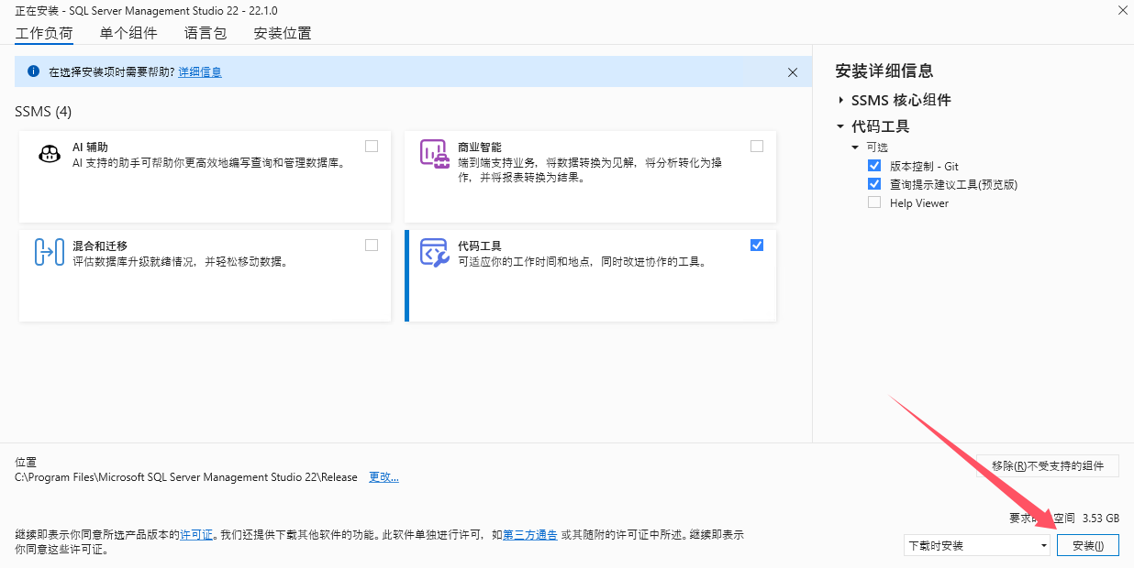Viewport: 1134px width, 568px height.
Task: Enable the Help Viewer checkbox
Action: (x=874, y=202)
